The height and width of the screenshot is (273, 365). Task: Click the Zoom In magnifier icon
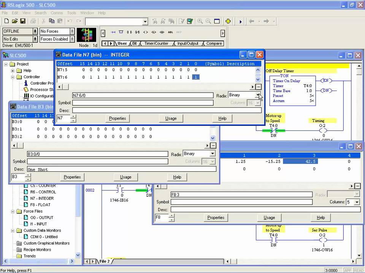pyautogui.click(x=200, y=21)
